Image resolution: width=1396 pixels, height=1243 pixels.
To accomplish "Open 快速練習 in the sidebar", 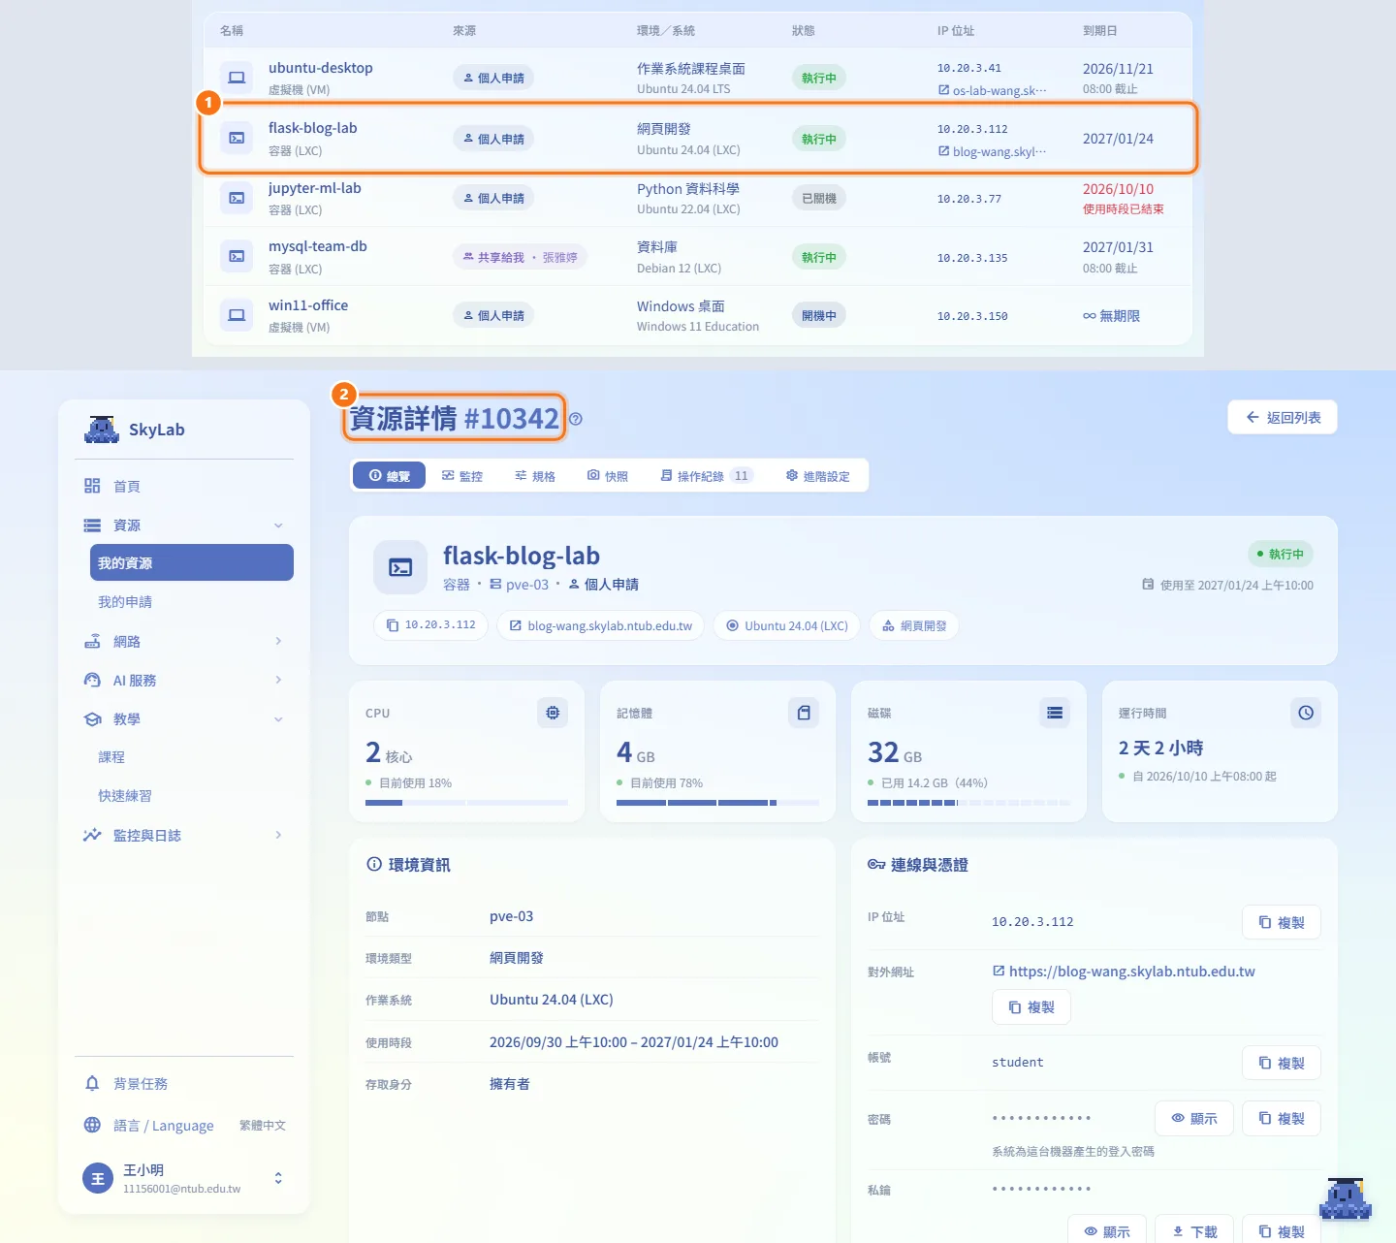I will (192, 795).
